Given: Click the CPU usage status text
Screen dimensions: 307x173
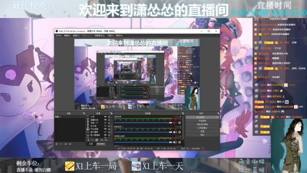Looking at the screenshot, I should pos(166,148).
